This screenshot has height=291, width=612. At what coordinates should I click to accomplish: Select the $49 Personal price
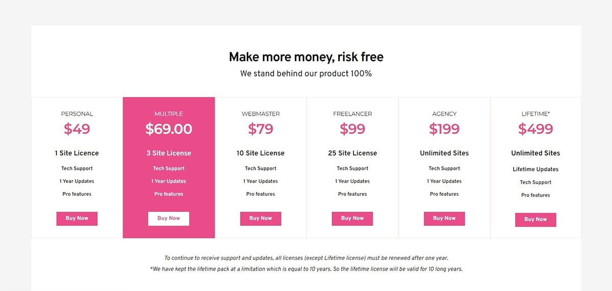click(x=77, y=129)
